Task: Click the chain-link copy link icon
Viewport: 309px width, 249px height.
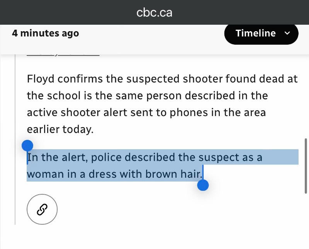Action: pyautogui.click(x=42, y=209)
